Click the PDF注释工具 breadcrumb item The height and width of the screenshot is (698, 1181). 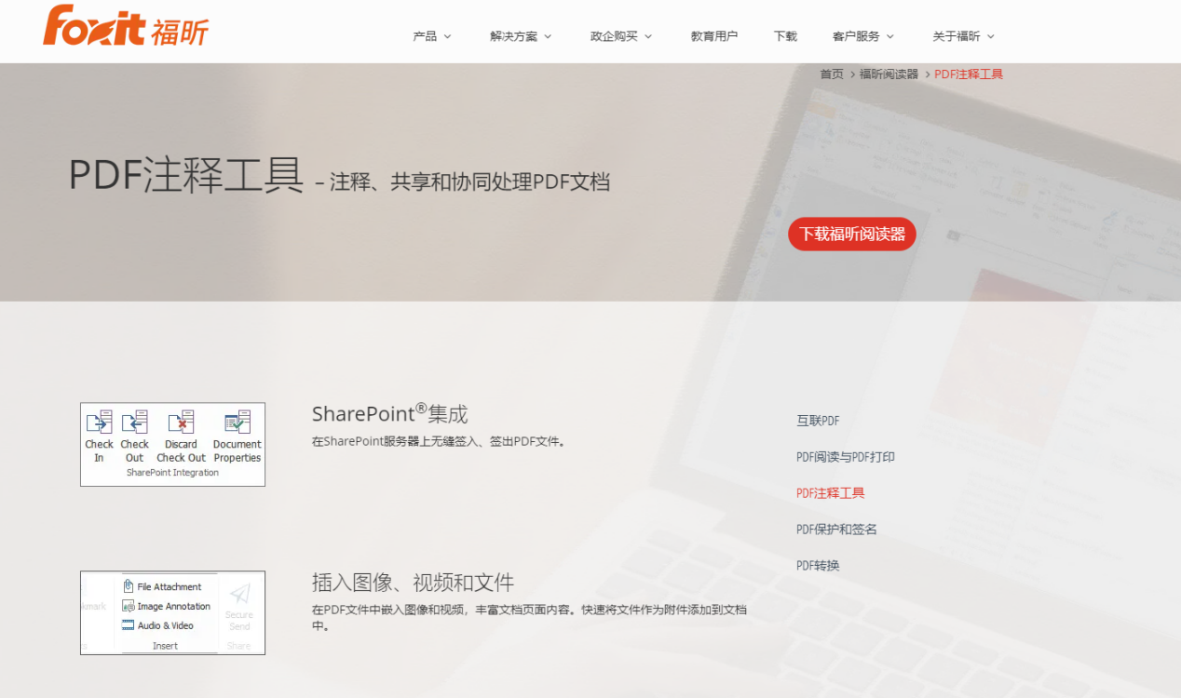pyautogui.click(x=969, y=74)
